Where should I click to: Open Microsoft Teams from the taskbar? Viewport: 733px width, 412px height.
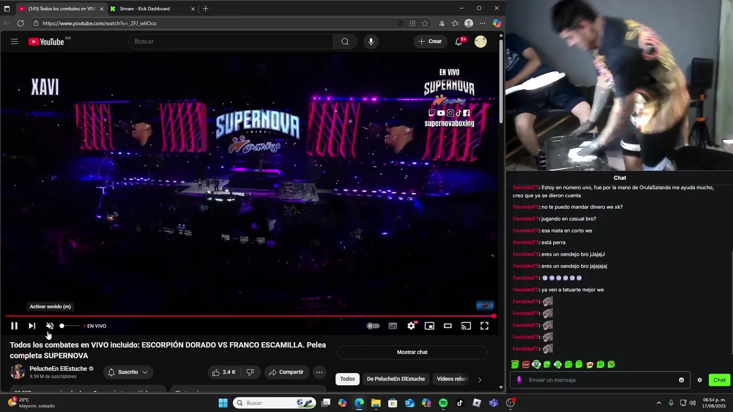494,403
